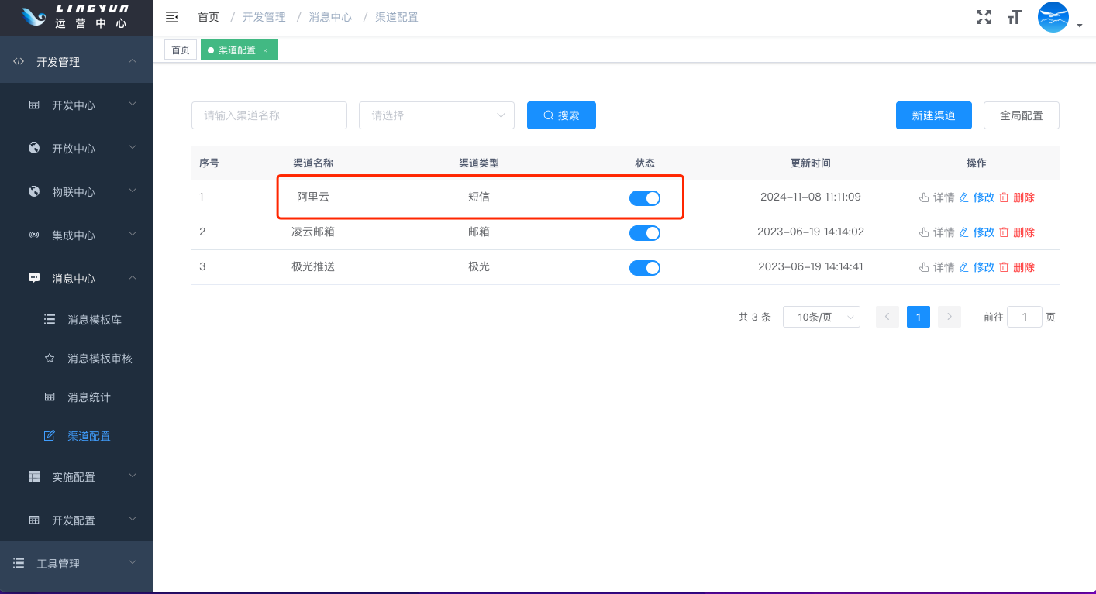Image resolution: width=1096 pixels, height=594 pixels.
Task: Click the next page arrow
Action: click(950, 317)
